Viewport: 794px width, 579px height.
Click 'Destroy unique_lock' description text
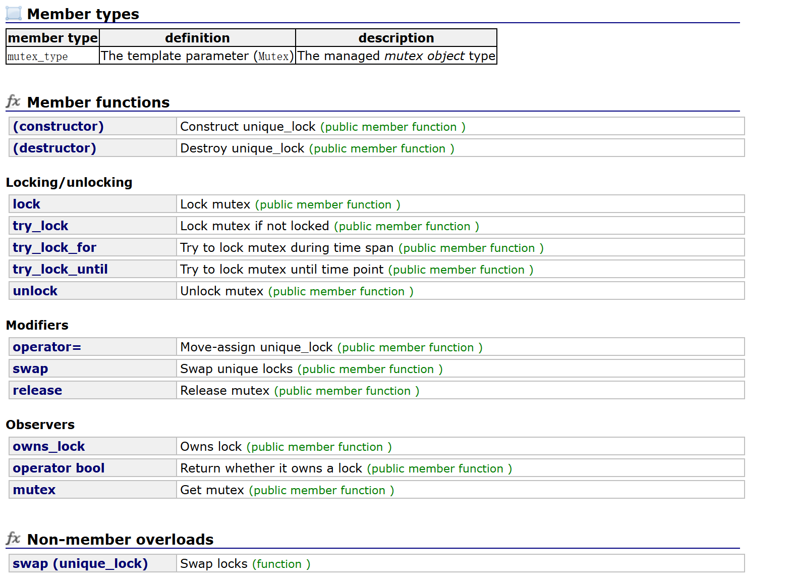(242, 148)
